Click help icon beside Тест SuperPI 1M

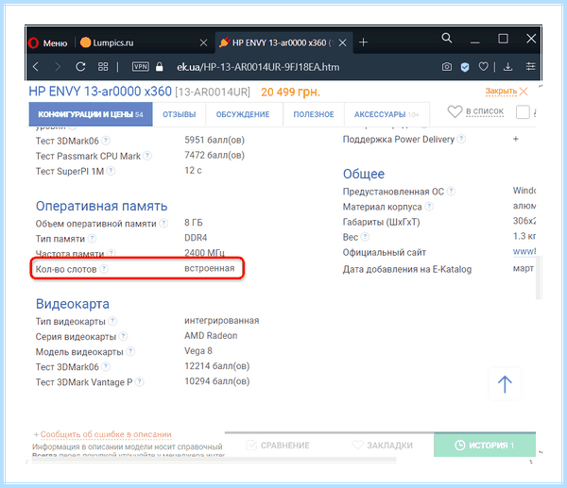(111, 171)
